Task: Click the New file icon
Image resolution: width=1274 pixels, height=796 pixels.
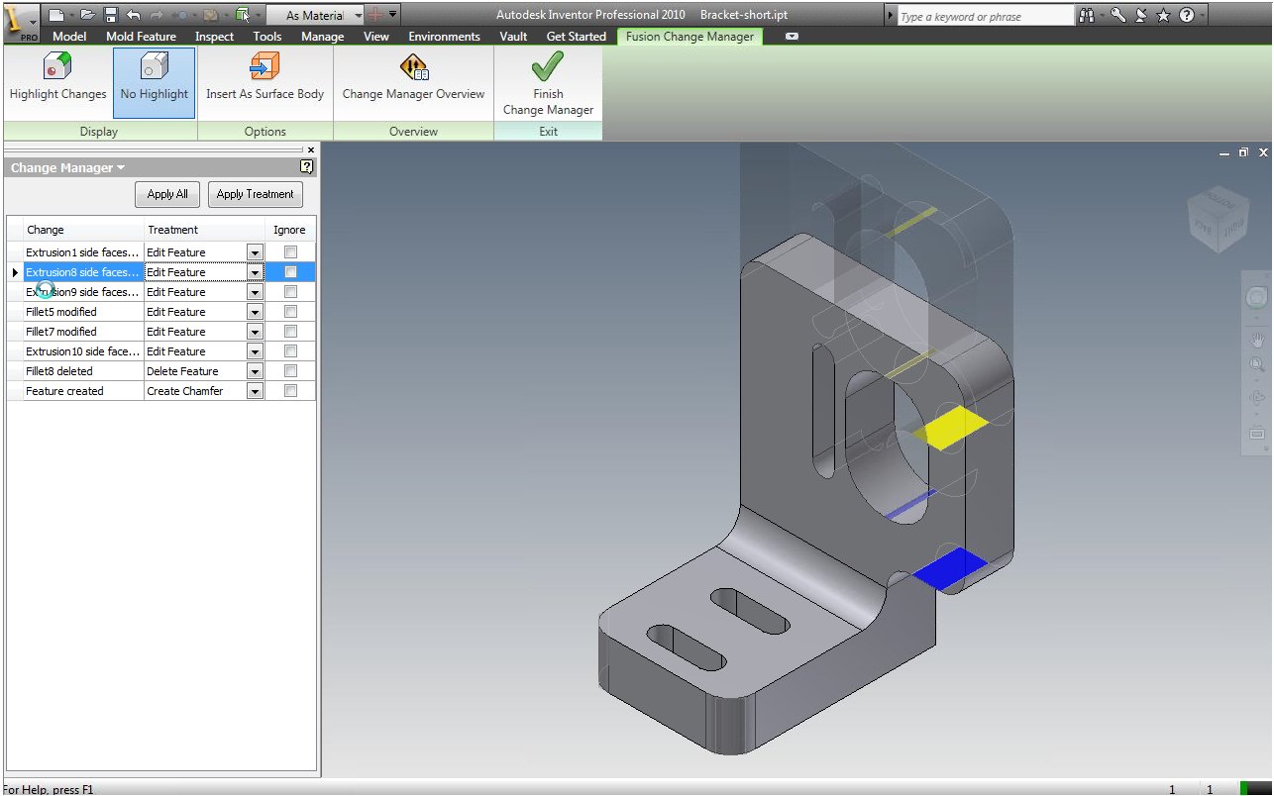Action: (x=57, y=15)
